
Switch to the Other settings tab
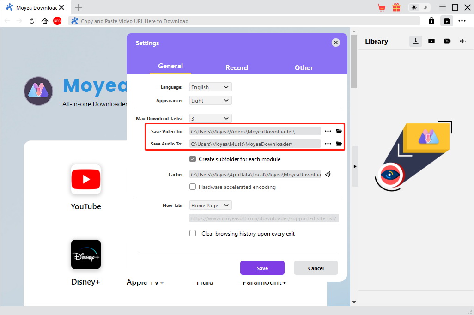coord(304,68)
